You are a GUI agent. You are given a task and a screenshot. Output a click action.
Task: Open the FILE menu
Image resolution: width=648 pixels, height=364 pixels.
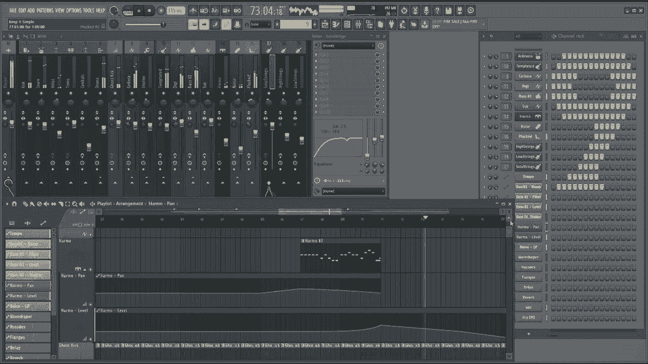pyautogui.click(x=13, y=10)
